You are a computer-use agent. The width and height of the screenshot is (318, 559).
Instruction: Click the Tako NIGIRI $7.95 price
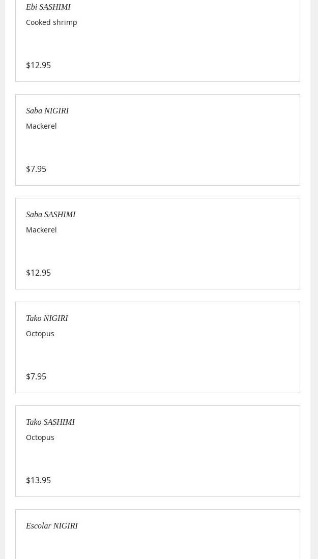coord(36,376)
